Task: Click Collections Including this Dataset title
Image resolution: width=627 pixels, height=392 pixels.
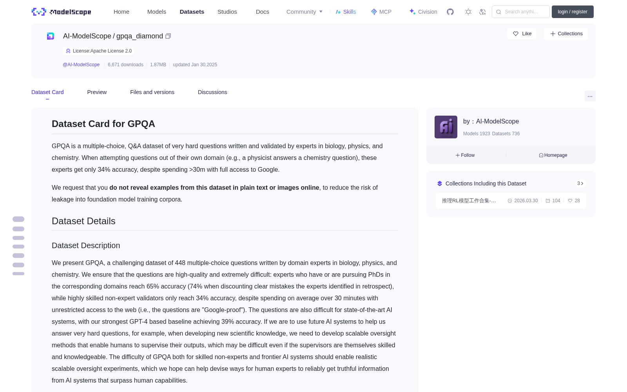Action: tap(486, 183)
